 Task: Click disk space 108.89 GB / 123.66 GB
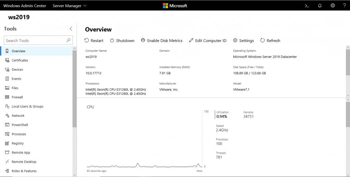click(249, 73)
